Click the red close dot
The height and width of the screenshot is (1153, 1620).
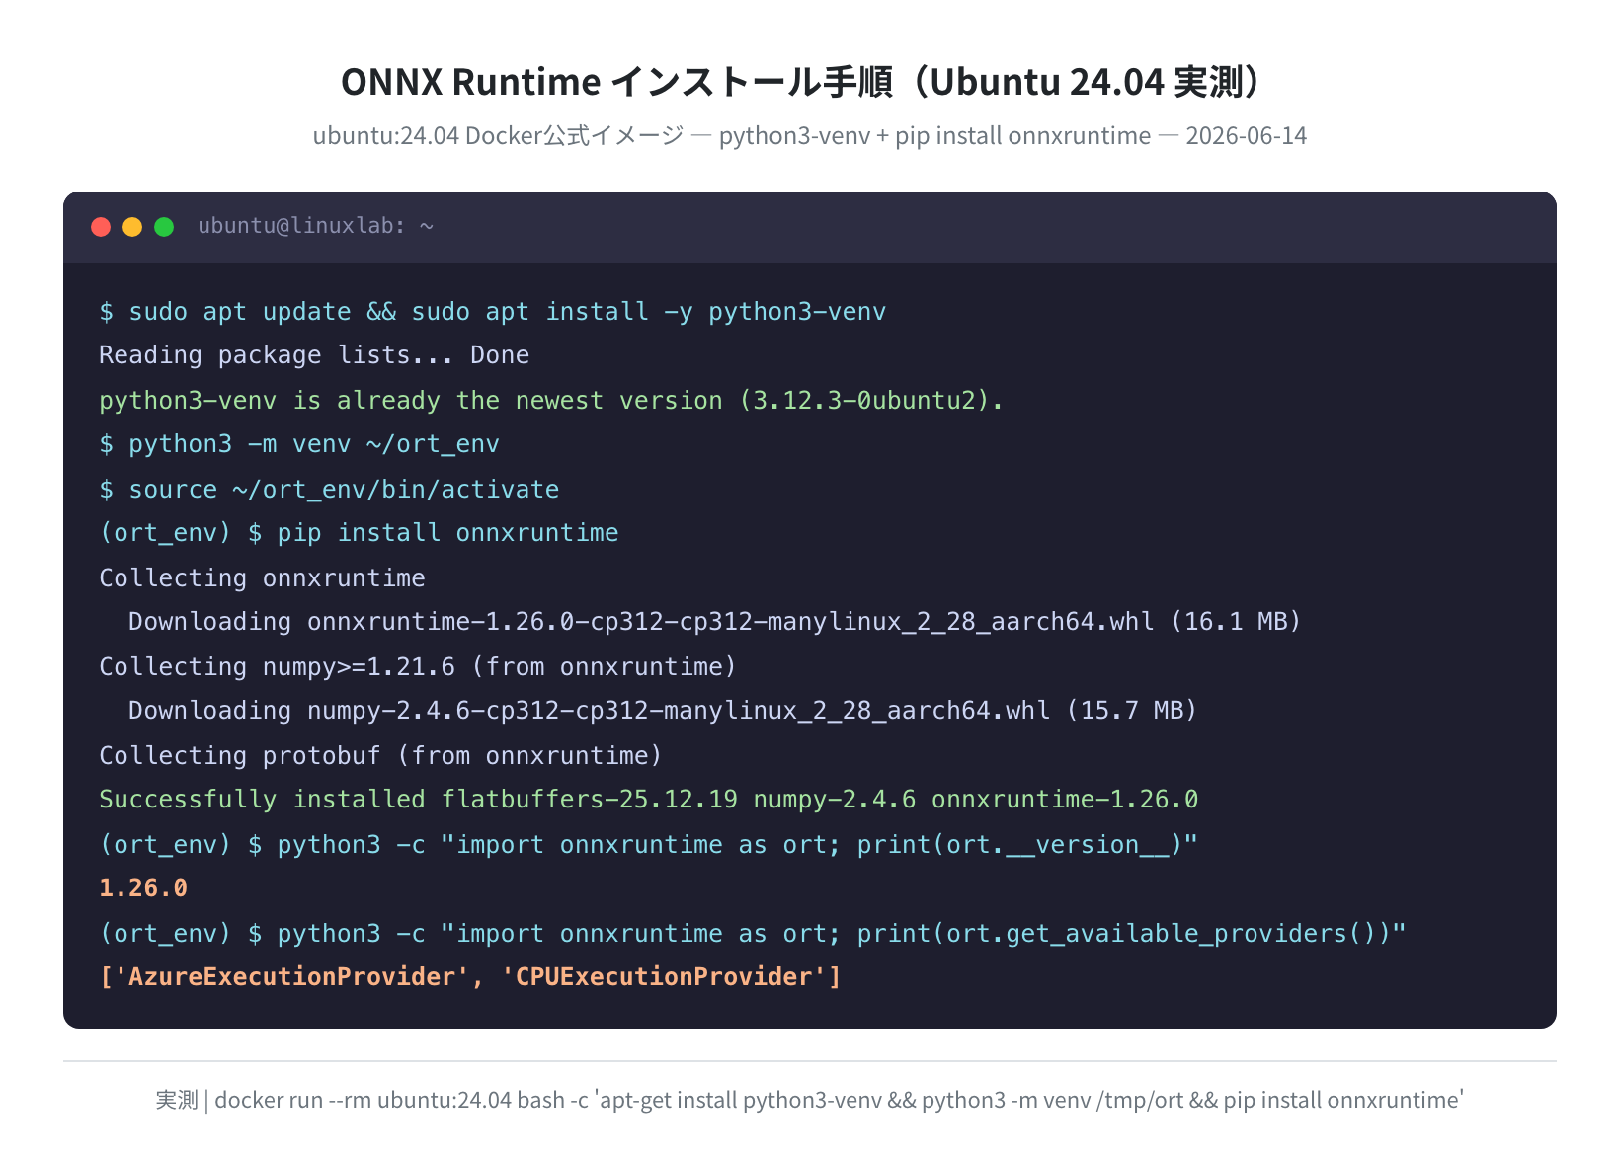[x=101, y=227]
